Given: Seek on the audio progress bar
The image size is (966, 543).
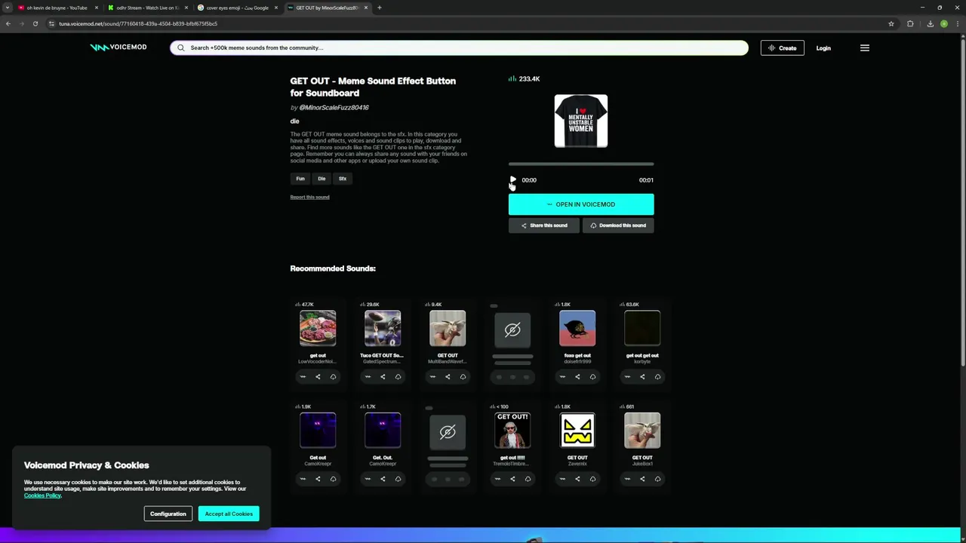Looking at the screenshot, I should [x=581, y=164].
